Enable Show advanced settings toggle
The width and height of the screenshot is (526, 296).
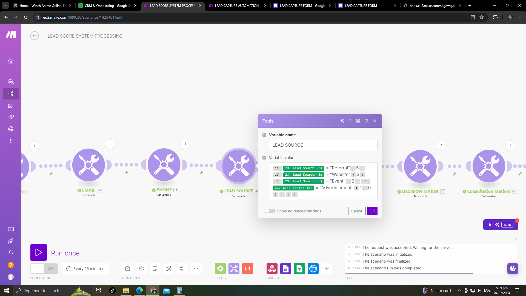269,211
